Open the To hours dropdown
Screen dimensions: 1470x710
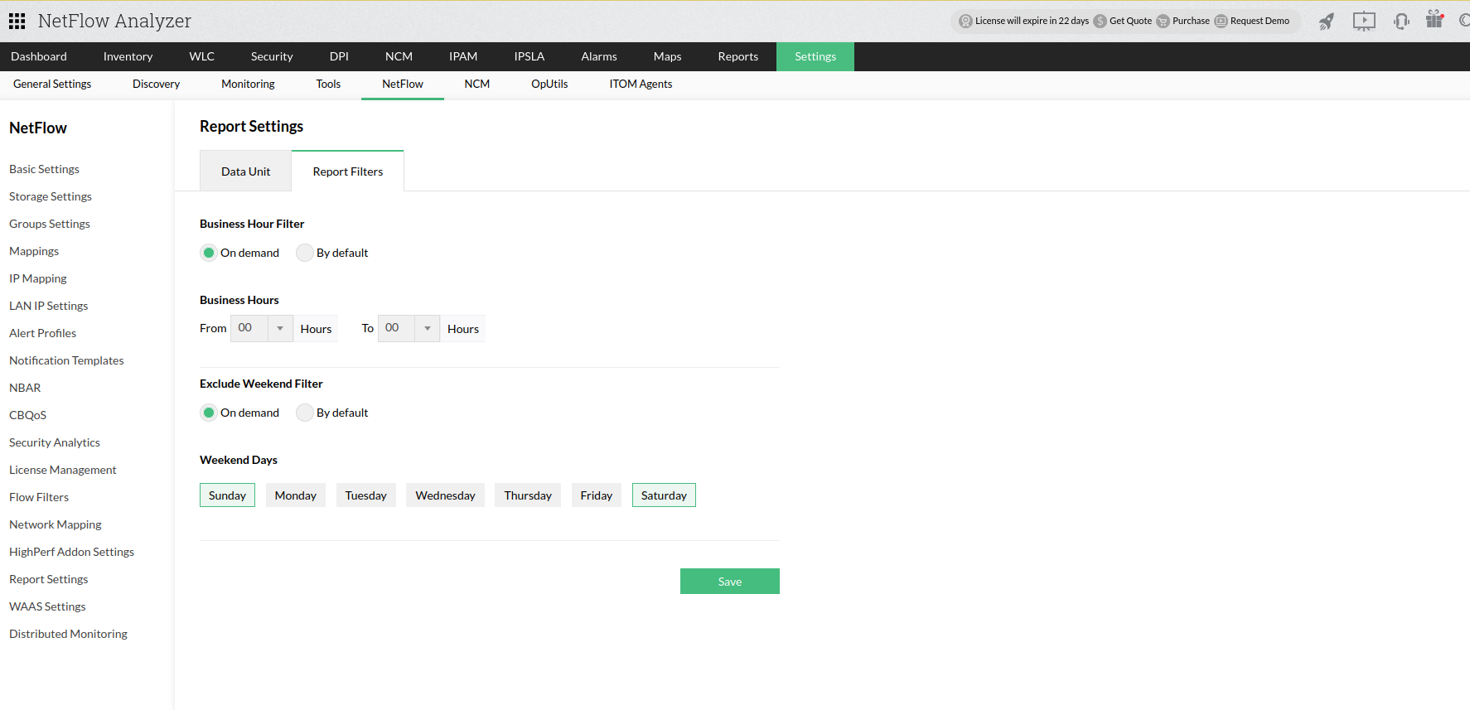[x=409, y=328]
